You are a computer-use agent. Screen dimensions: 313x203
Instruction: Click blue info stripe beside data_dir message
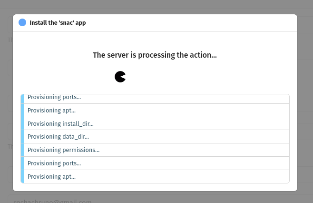pyautogui.click(x=22, y=137)
